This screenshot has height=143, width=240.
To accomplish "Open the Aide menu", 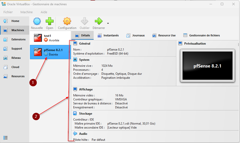I will coord(44,12).
